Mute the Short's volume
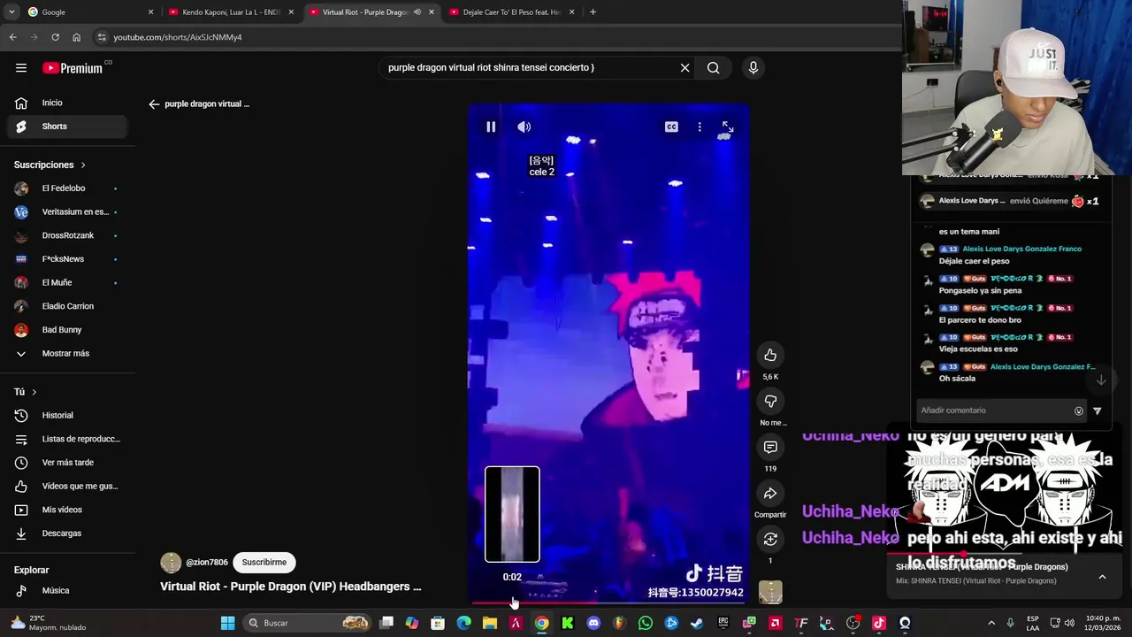Viewport: 1132px width, 637px height. pyautogui.click(x=524, y=127)
